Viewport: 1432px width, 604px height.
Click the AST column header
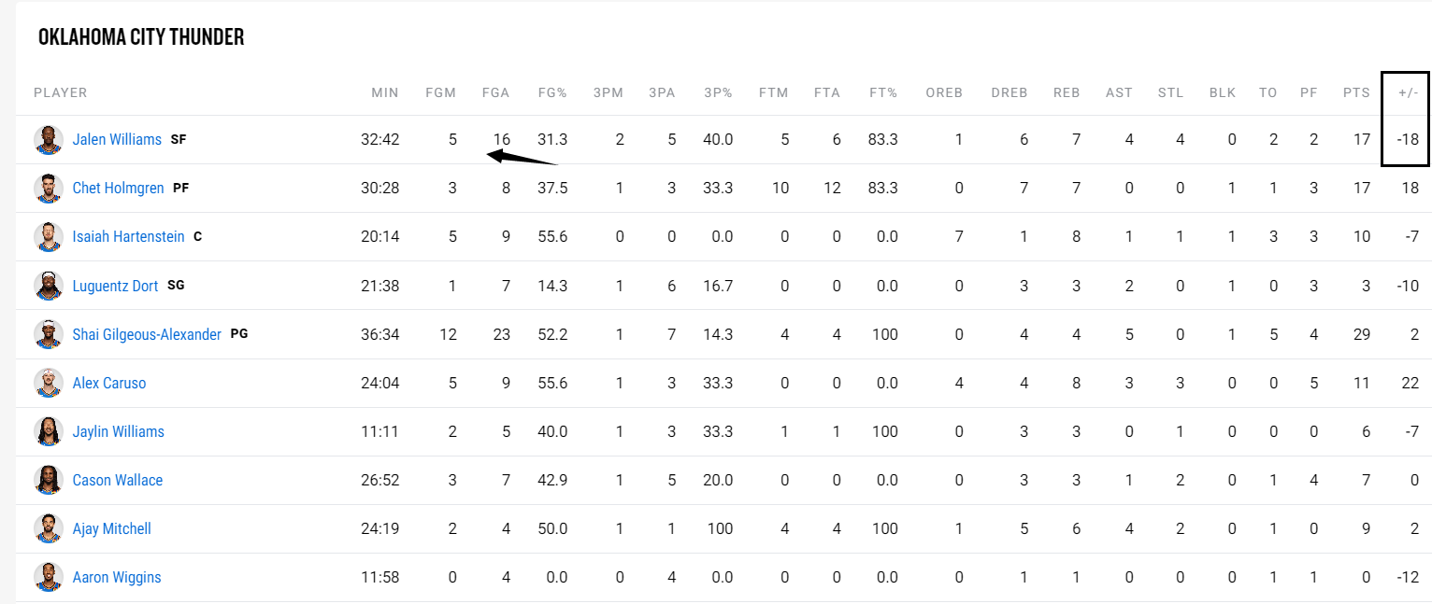pyautogui.click(x=1119, y=92)
